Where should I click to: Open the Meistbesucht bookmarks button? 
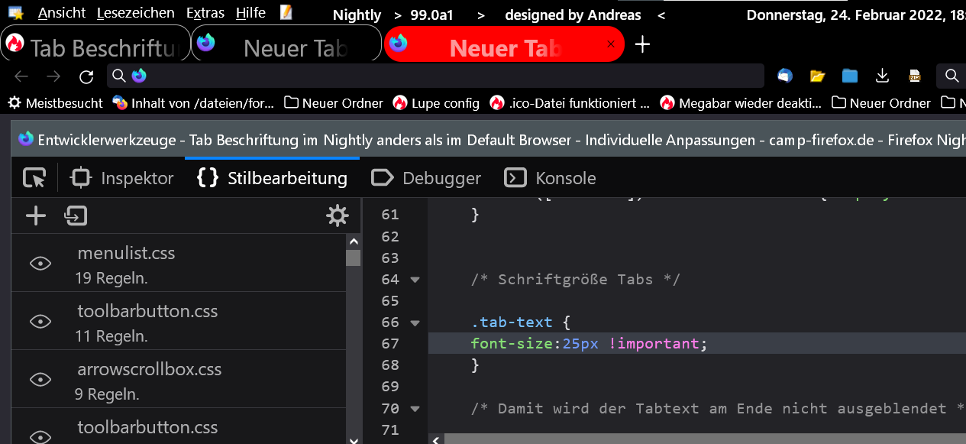click(55, 102)
